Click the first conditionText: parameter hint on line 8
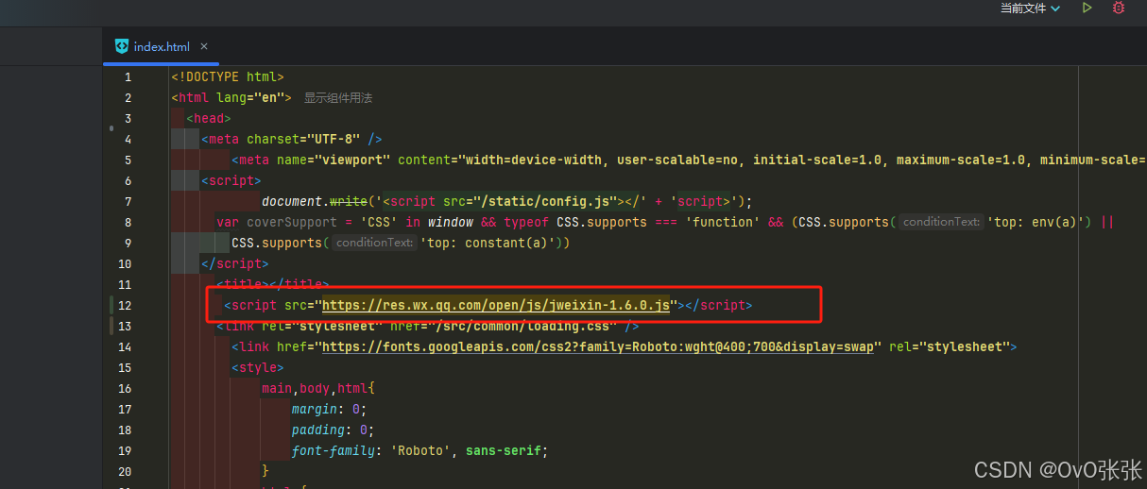 (x=940, y=222)
